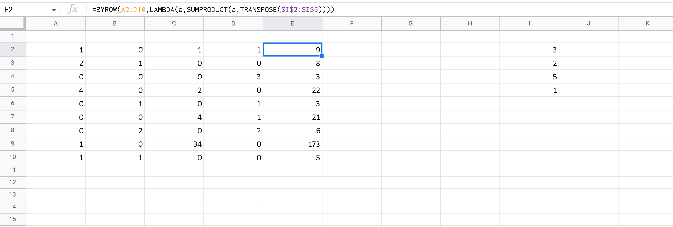This screenshot has height=227, width=673.
Task: Select column D header
Action: click(x=233, y=23)
